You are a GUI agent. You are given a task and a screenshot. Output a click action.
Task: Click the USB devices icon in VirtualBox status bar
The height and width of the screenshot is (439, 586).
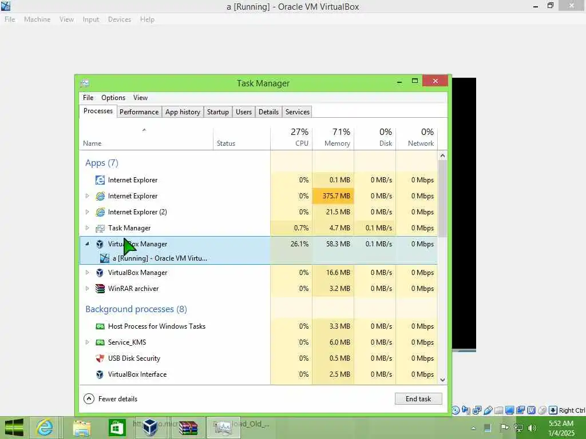(x=488, y=410)
